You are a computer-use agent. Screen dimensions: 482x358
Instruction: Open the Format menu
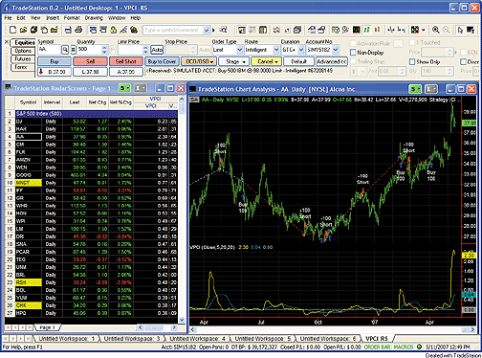(x=72, y=18)
